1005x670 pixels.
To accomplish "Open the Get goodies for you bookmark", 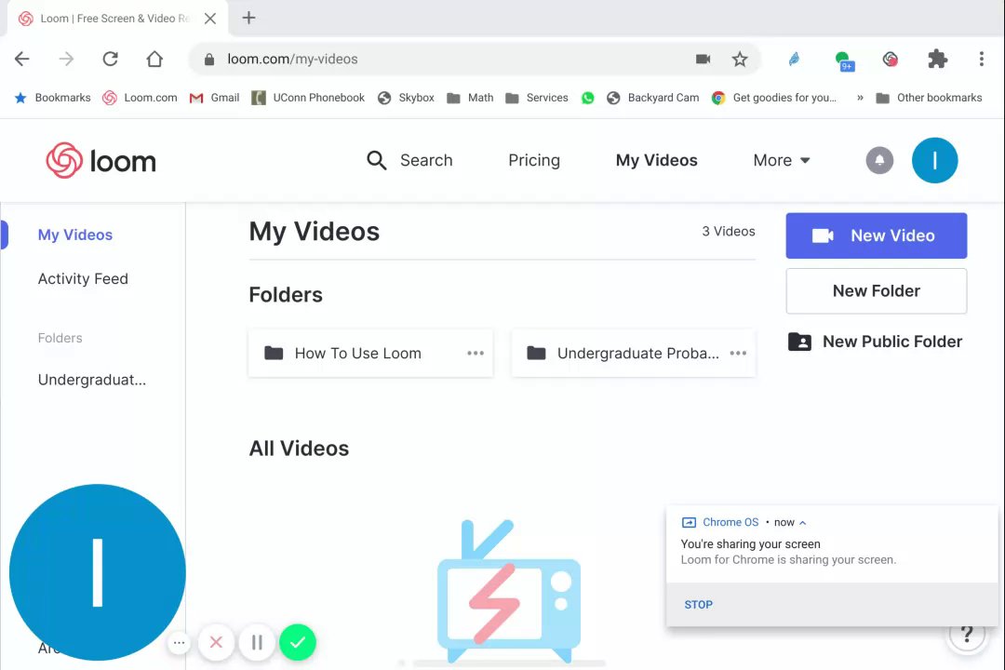I will (x=774, y=98).
